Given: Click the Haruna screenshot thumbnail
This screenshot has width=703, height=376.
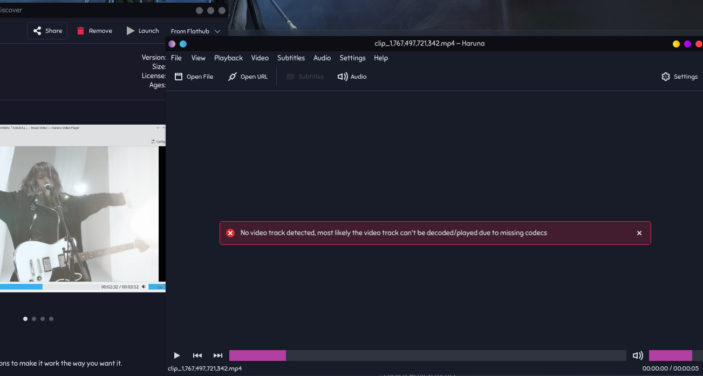Looking at the screenshot, I should tap(81, 208).
